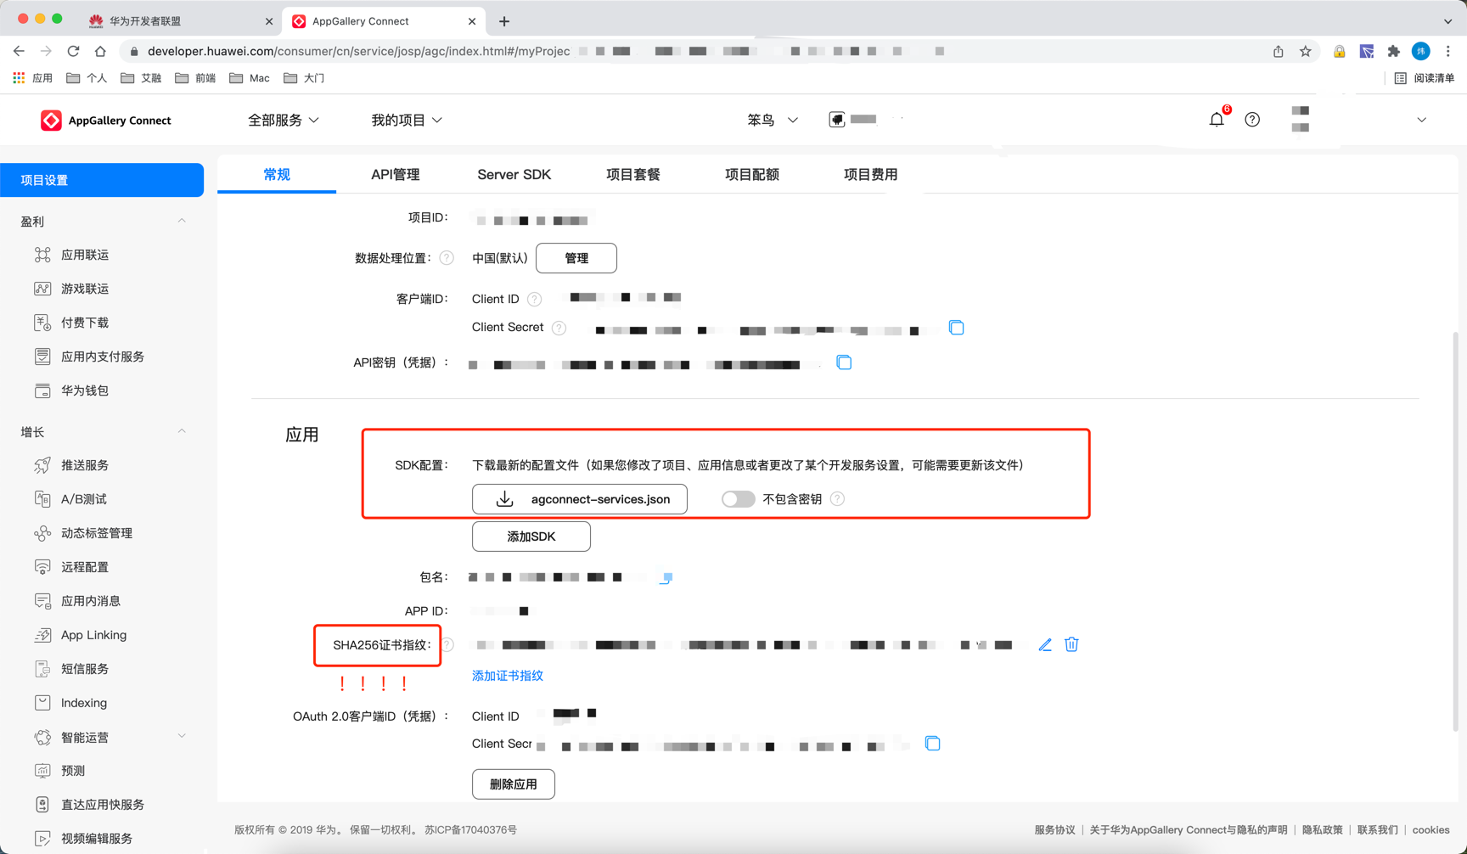Open 付费下载 in sidebar

tap(85, 323)
